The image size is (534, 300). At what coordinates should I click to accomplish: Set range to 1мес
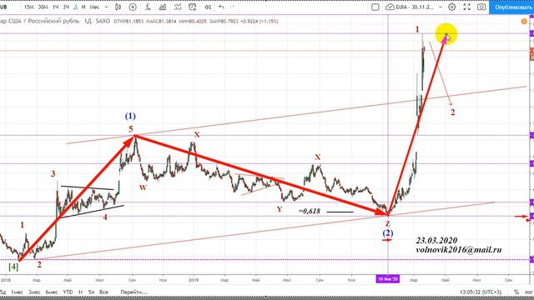(17, 292)
